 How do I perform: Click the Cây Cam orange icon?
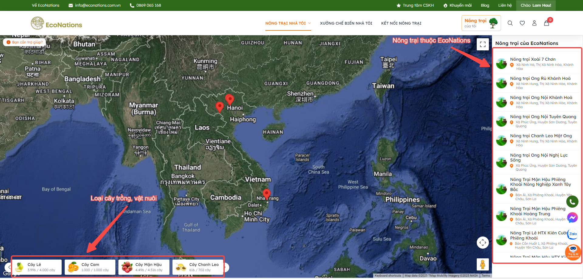click(73, 267)
